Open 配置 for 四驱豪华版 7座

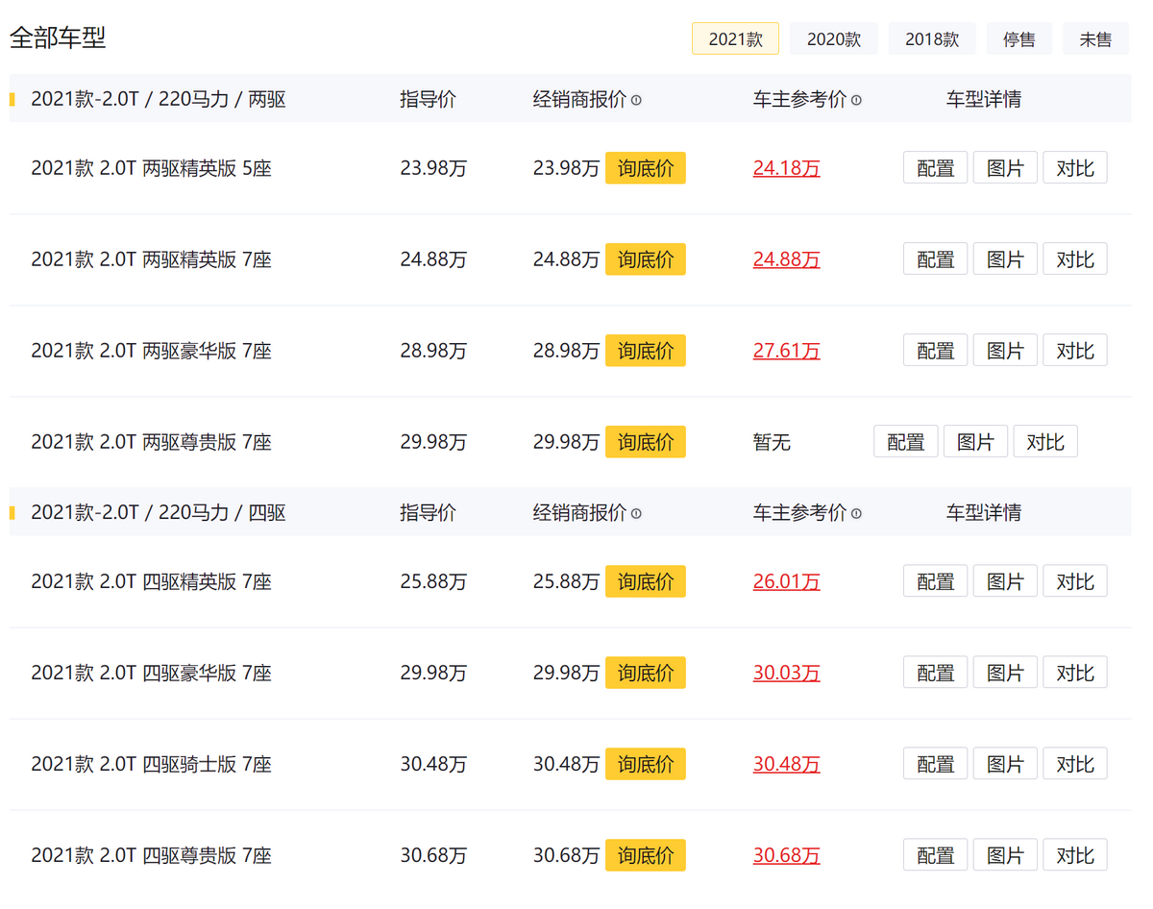(x=935, y=673)
